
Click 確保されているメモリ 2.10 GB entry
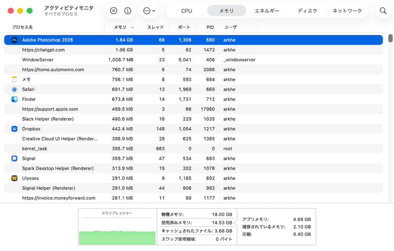(276, 227)
